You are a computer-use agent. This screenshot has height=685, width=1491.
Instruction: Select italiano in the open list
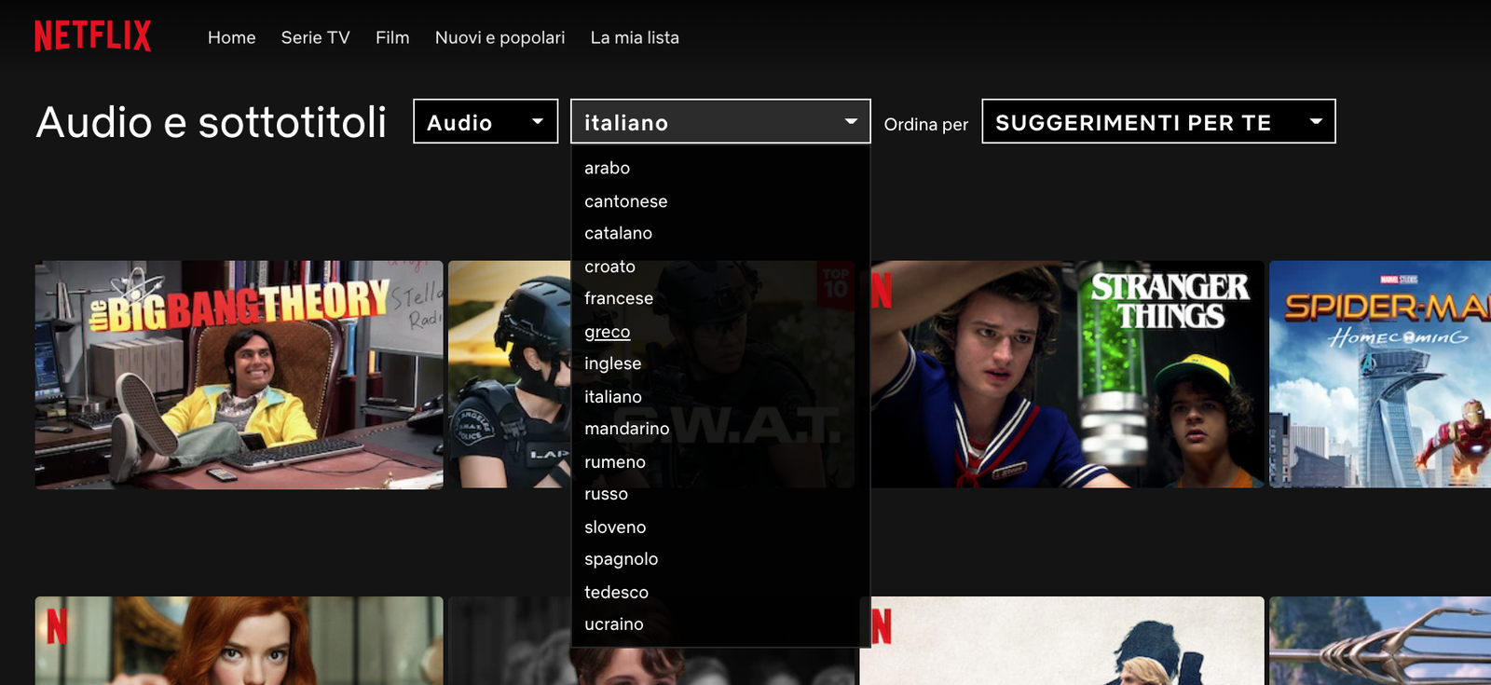612,397
